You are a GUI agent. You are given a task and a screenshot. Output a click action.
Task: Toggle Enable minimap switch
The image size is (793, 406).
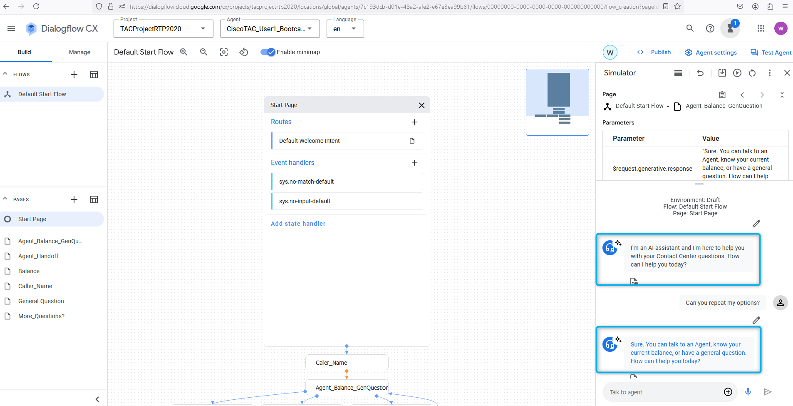point(268,52)
